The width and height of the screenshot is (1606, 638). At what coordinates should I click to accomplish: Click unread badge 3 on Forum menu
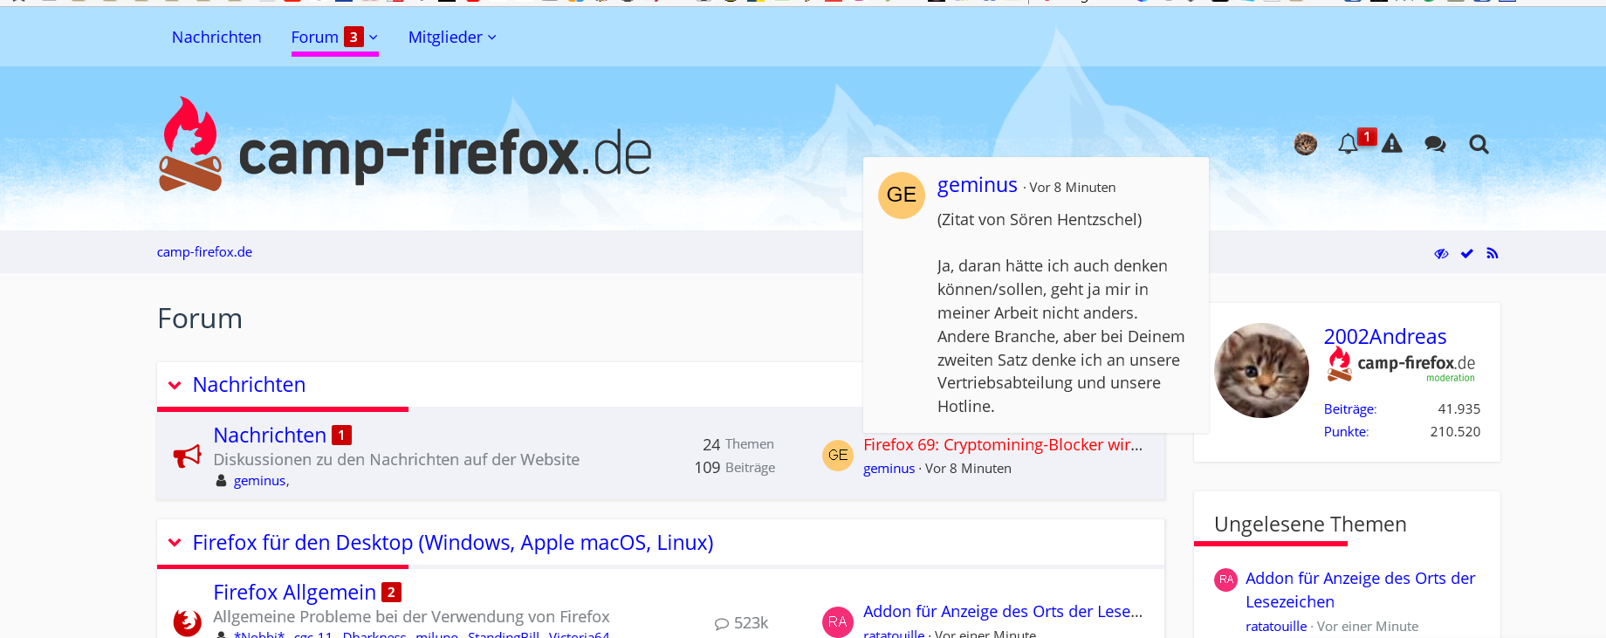(353, 37)
